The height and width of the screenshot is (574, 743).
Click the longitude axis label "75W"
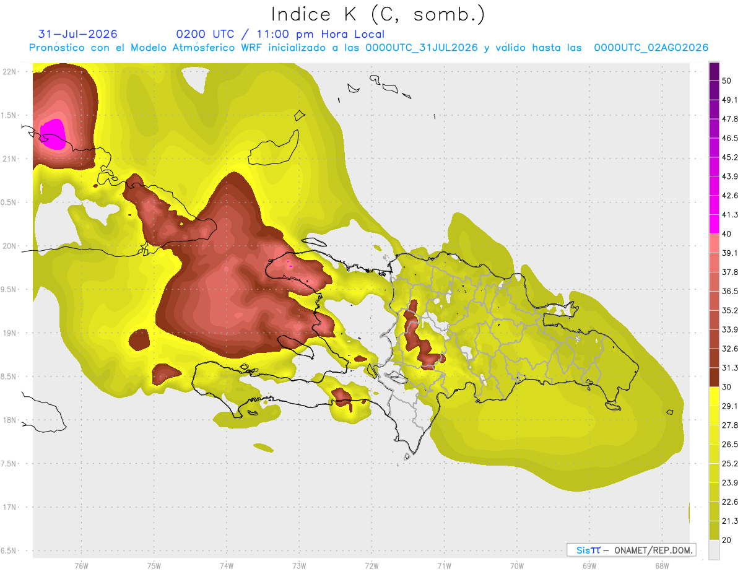154,565
